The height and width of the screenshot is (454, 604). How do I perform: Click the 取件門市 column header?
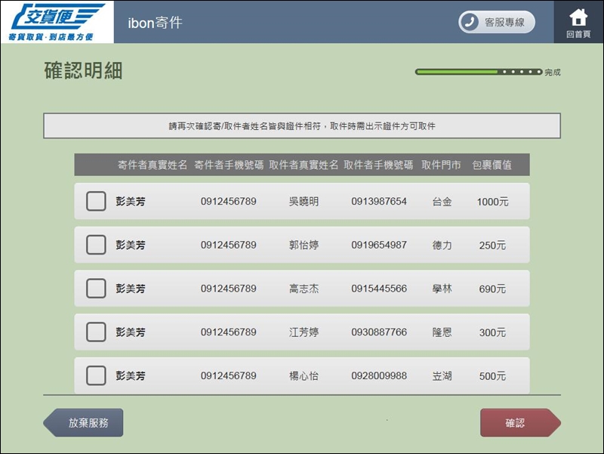pyautogui.click(x=441, y=165)
